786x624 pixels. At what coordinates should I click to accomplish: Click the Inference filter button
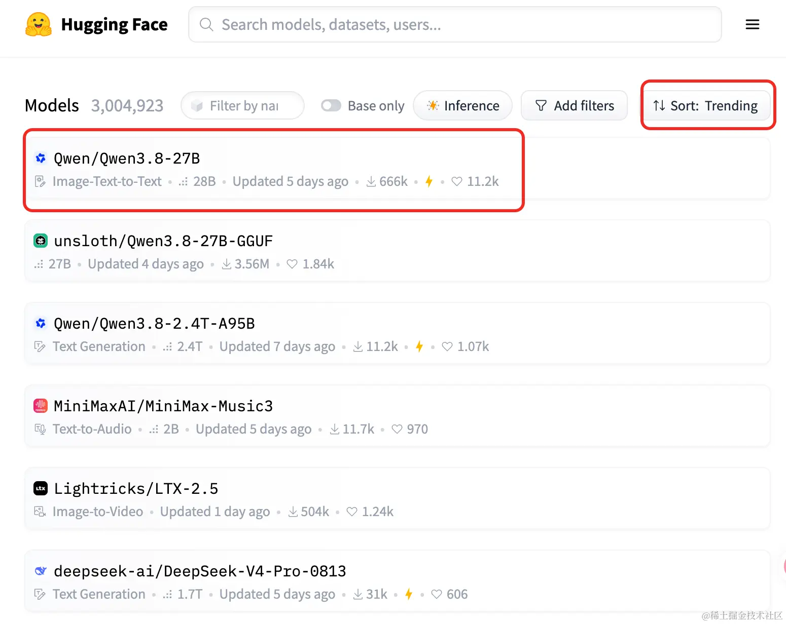coord(463,105)
